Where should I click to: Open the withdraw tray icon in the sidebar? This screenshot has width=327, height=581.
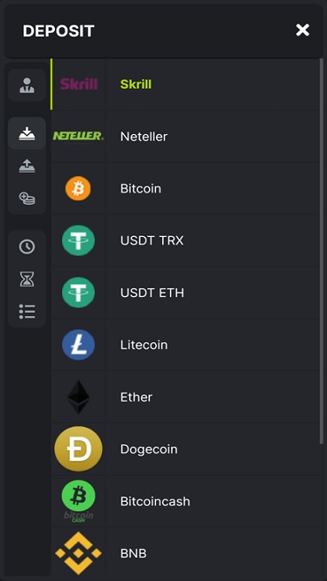pyautogui.click(x=27, y=166)
